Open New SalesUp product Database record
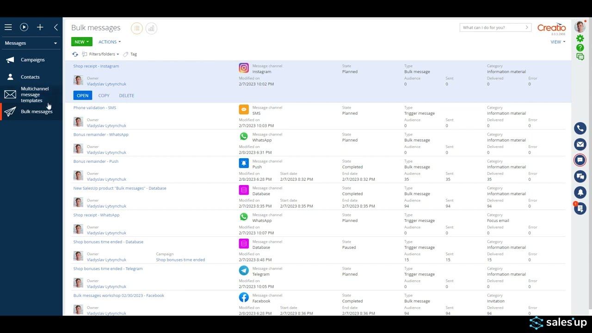Image resolution: width=592 pixels, height=333 pixels. pos(120,188)
